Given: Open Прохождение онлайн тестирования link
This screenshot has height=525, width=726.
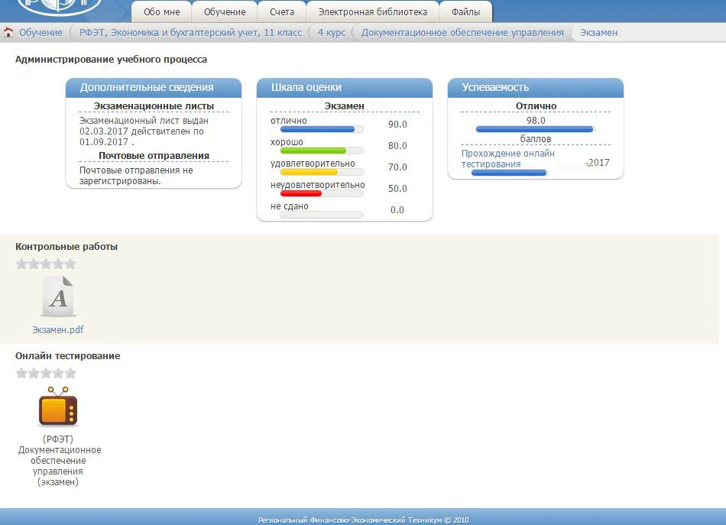Looking at the screenshot, I should 508,159.
